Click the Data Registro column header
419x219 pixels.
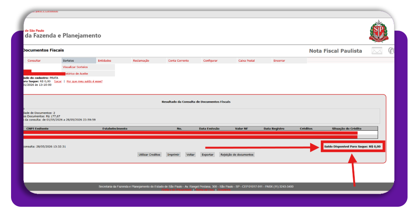274,129
